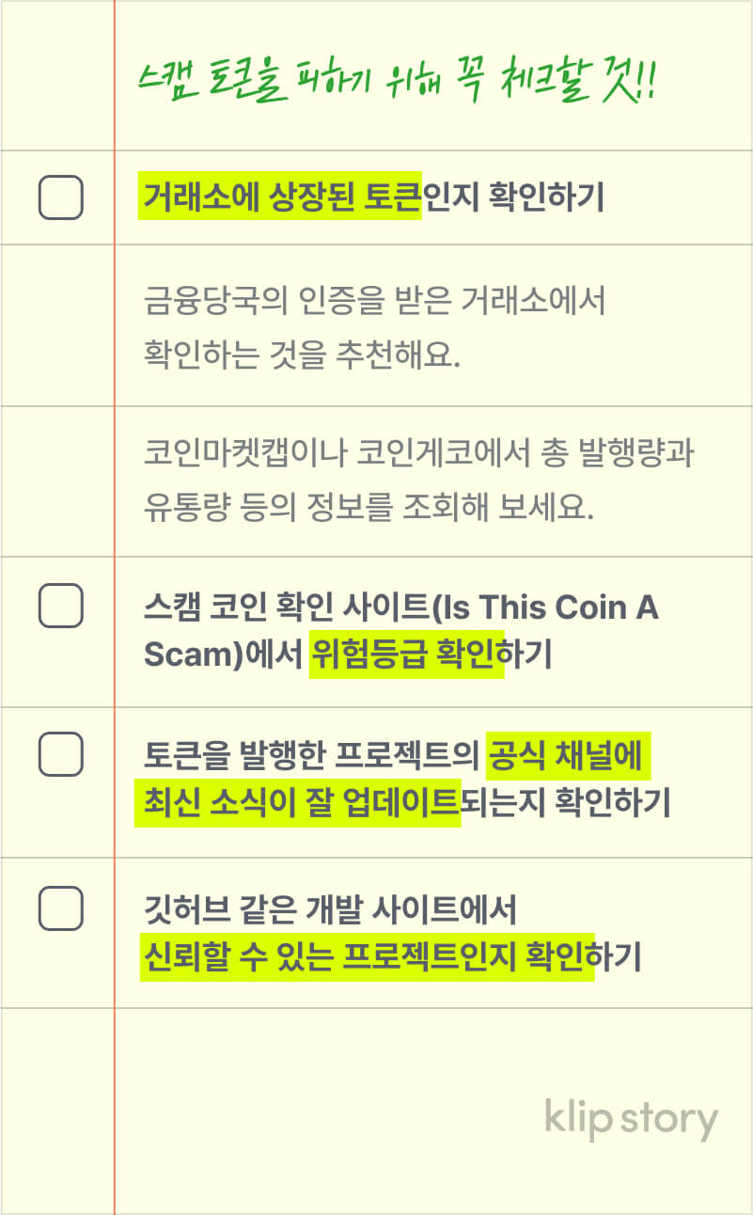
Task: Click the text 확인하는 것을 추천해요.
Action: (x=302, y=355)
